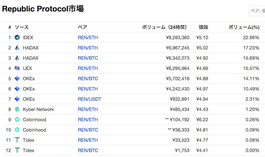Click percentage value 14.11%

[x=251, y=79]
